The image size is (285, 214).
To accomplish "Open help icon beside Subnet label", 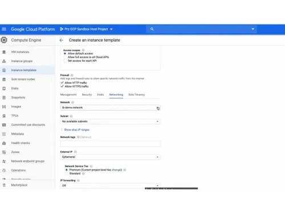I will (x=71, y=116).
